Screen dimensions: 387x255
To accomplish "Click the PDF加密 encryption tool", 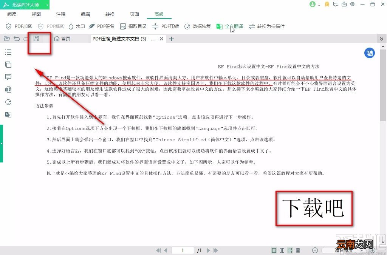I will tap(19, 26).
